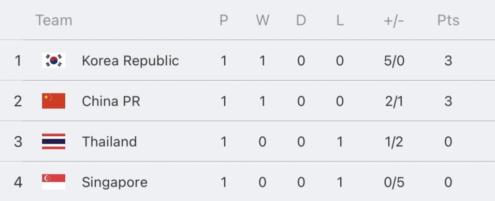Select the Singapore team name
The image size is (495, 201).
tap(115, 183)
